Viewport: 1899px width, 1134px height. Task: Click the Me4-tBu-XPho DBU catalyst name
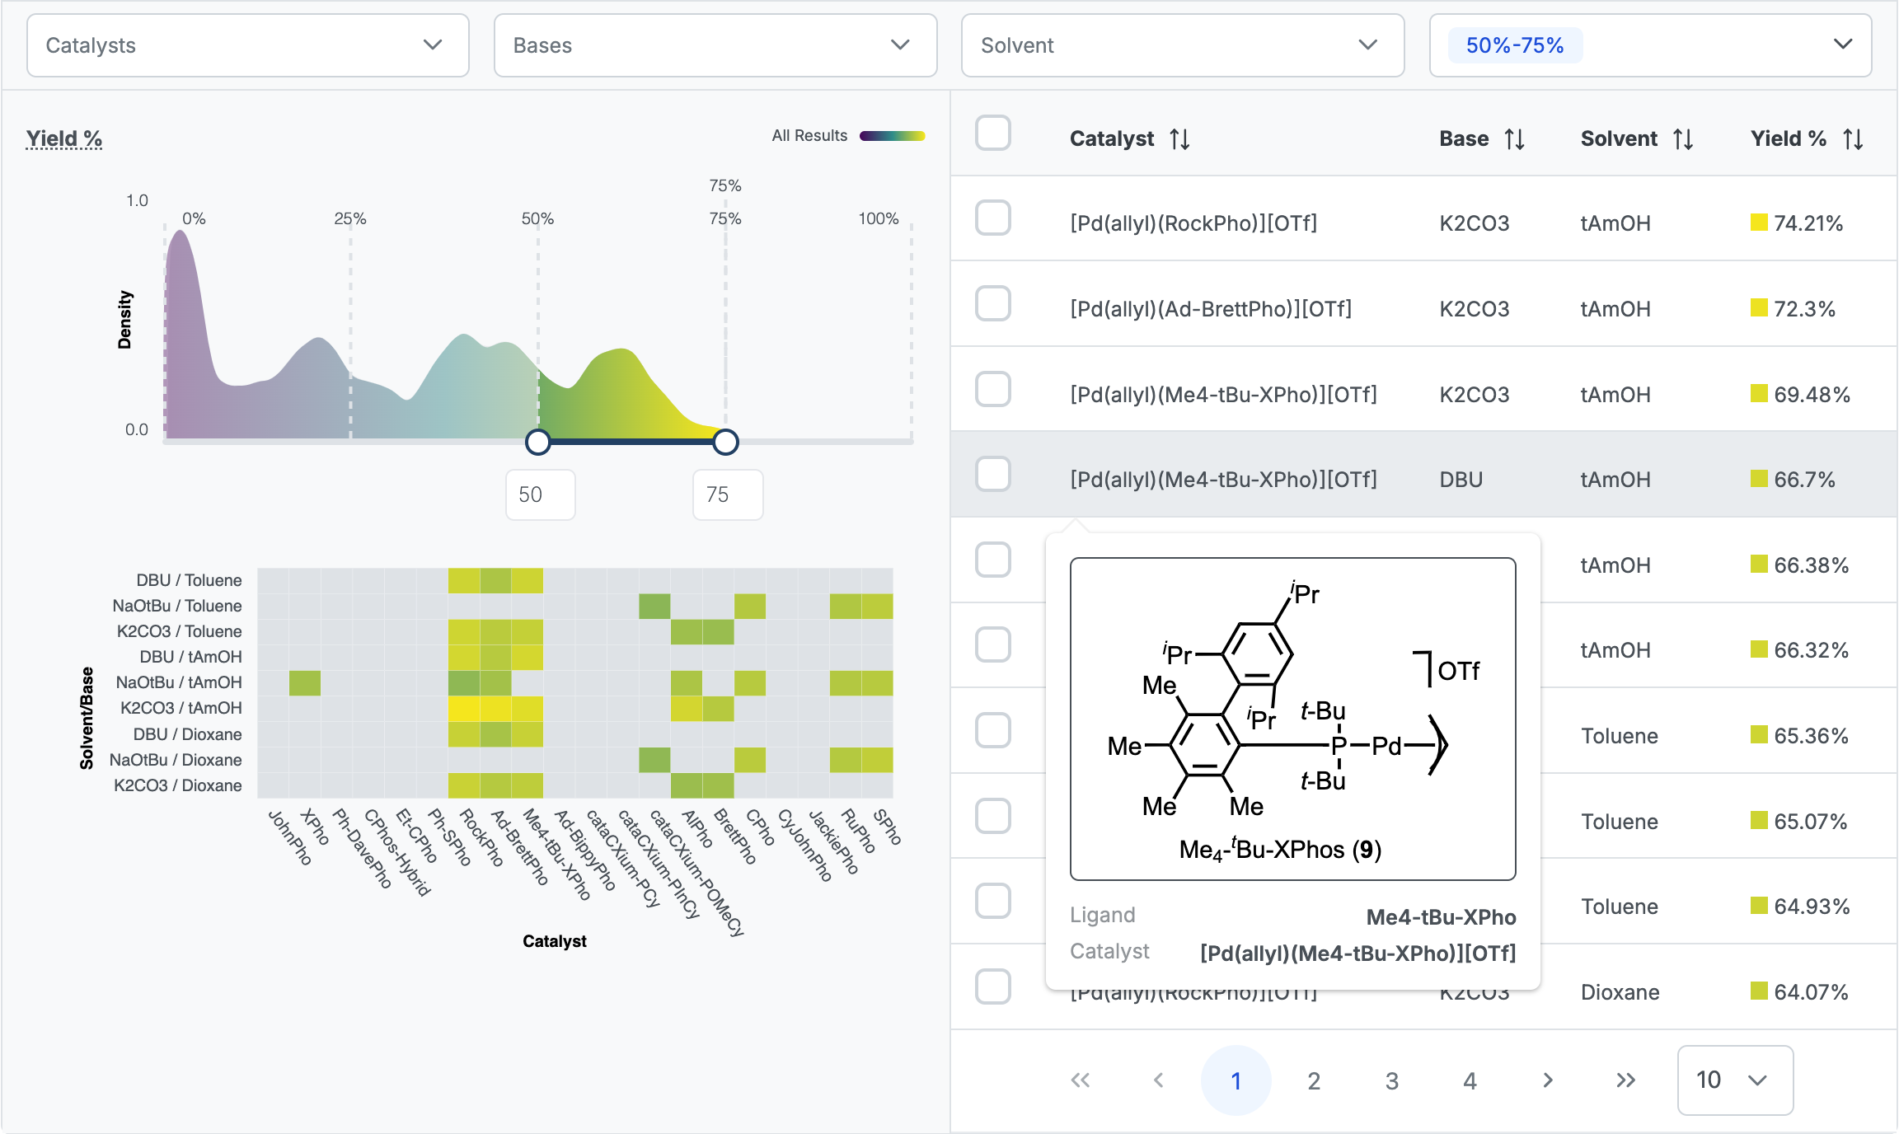coord(1223,480)
